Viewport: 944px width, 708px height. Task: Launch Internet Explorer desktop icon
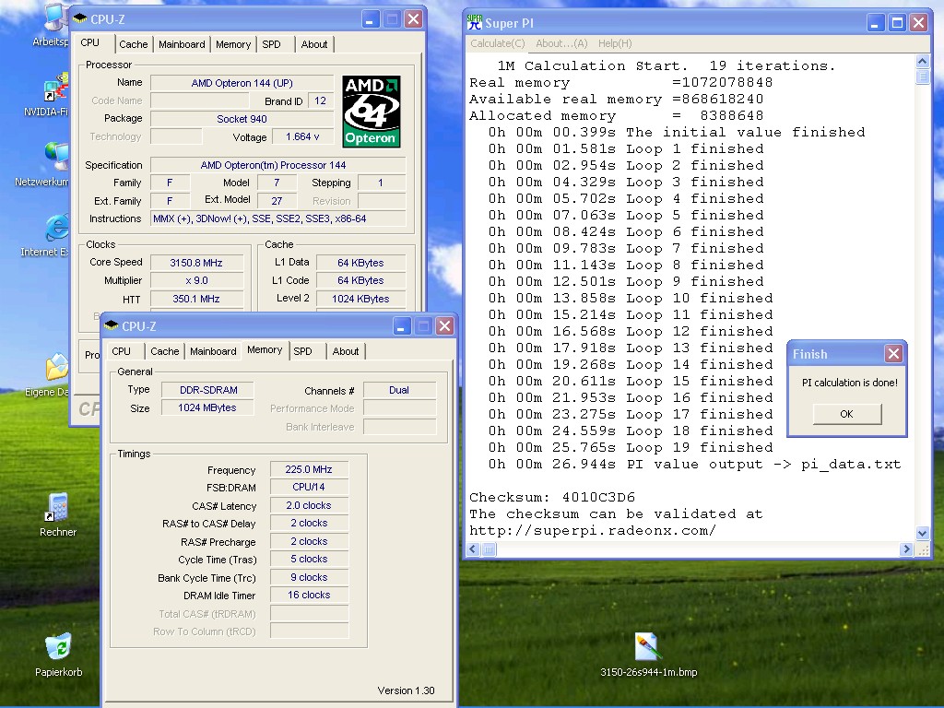pos(57,229)
